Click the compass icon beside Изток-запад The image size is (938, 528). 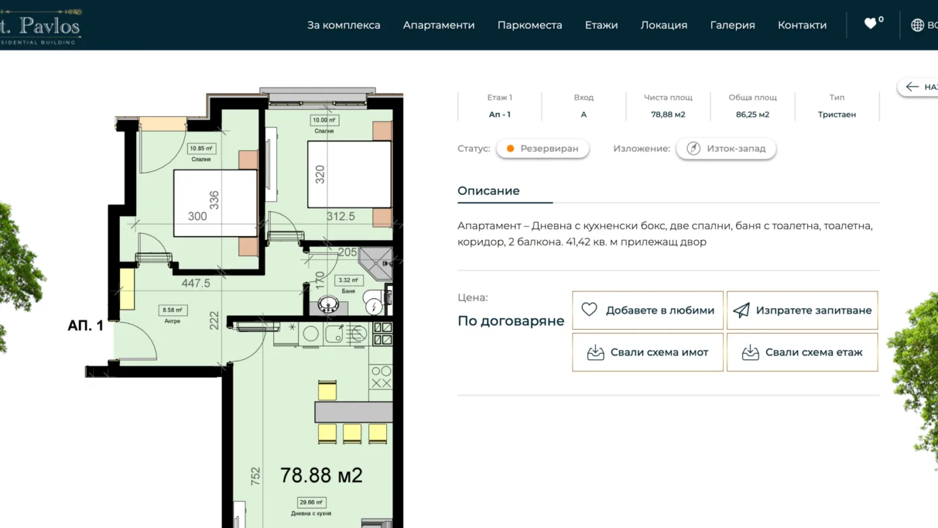(693, 148)
